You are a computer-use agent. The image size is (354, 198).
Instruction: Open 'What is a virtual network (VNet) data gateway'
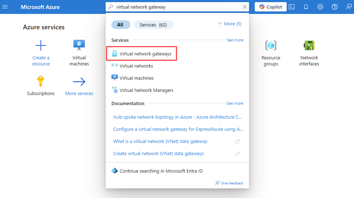tap(160, 142)
